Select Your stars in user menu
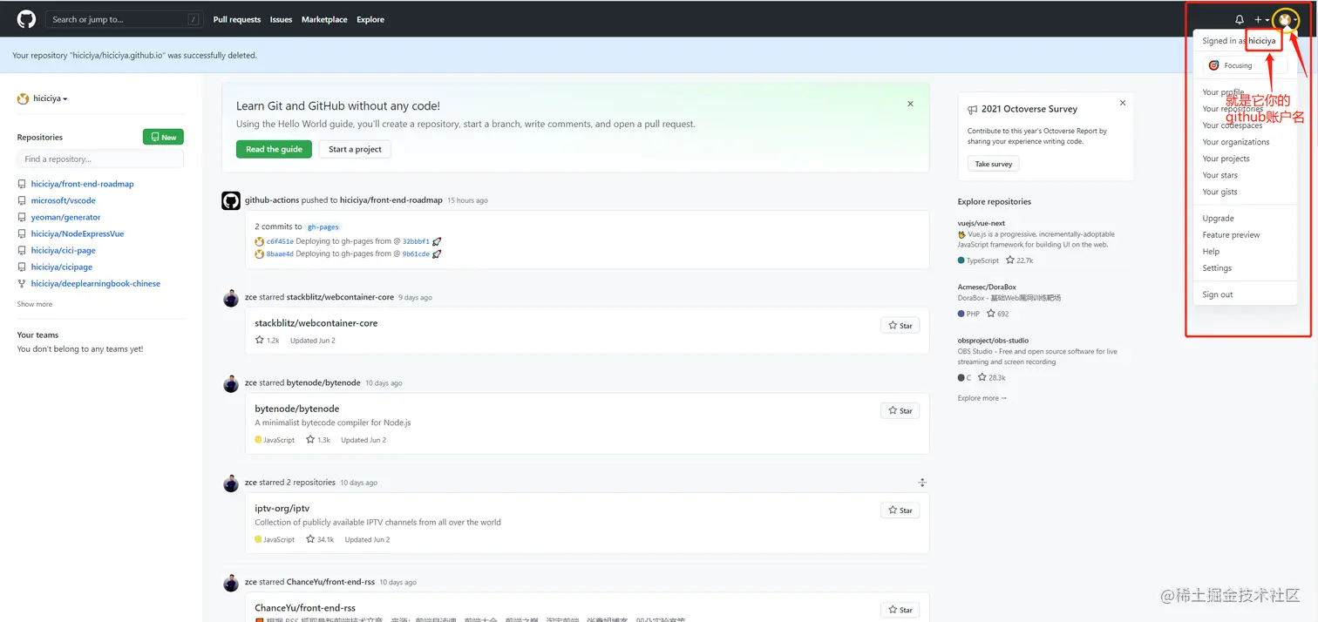Screen dimensions: 1318x622 click(1220, 175)
